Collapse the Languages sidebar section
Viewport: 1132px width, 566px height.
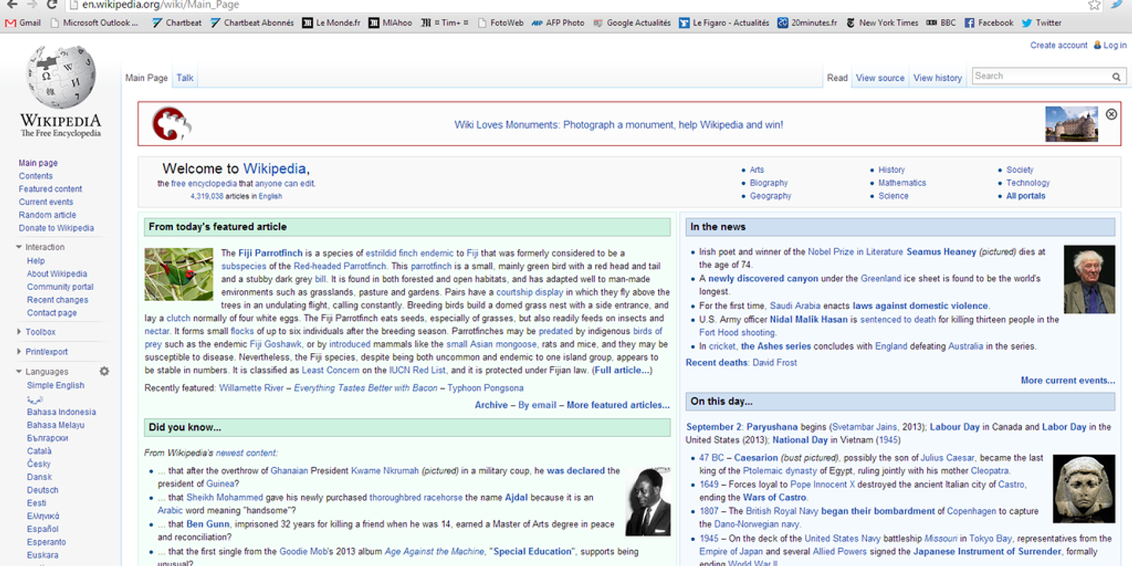point(42,371)
